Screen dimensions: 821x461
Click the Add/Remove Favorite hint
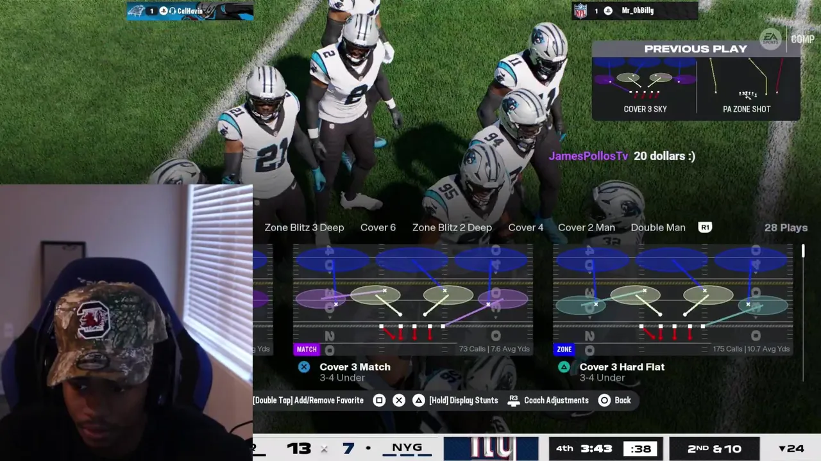pos(309,400)
